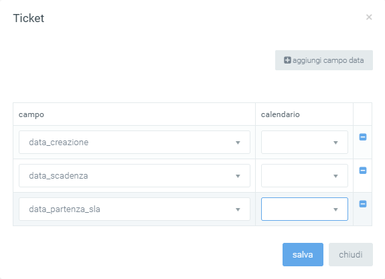Close the Ticket dialog with the X
385x279 pixels.
coord(369,17)
